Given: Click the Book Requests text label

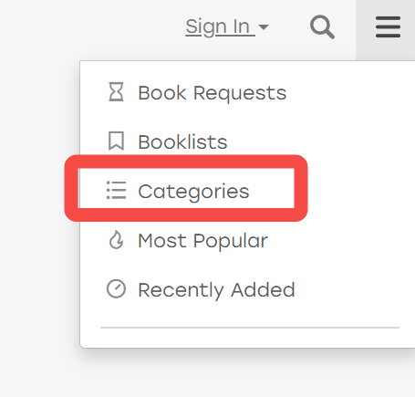Looking at the screenshot, I should [x=213, y=93].
